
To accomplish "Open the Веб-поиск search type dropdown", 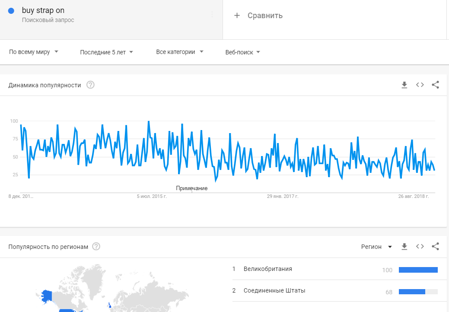I will (242, 52).
